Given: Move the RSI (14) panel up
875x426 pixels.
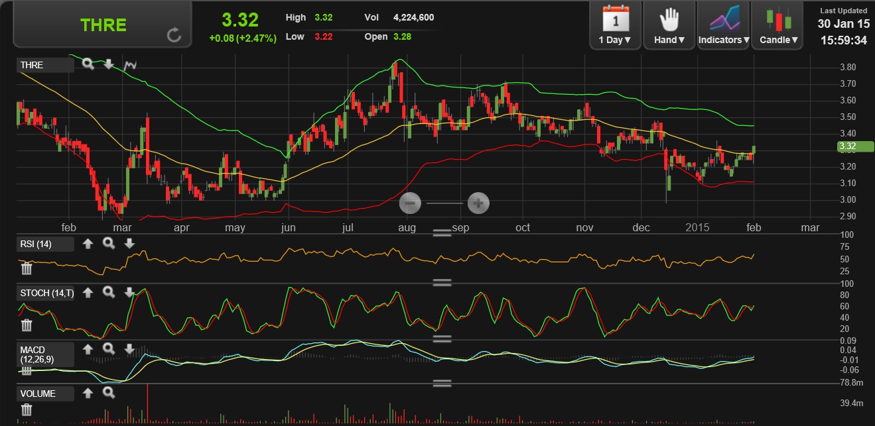Looking at the screenshot, I should [x=88, y=244].
